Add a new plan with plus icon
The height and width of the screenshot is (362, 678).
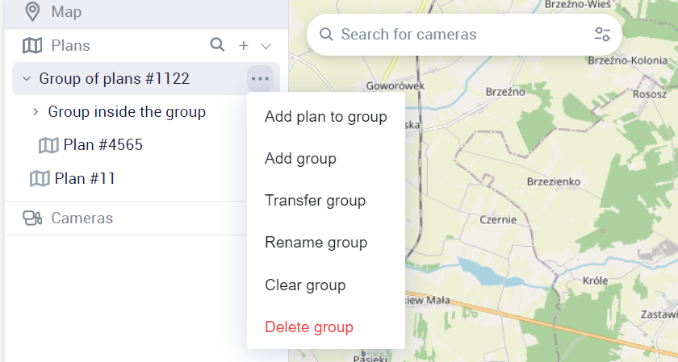(x=244, y=46)
